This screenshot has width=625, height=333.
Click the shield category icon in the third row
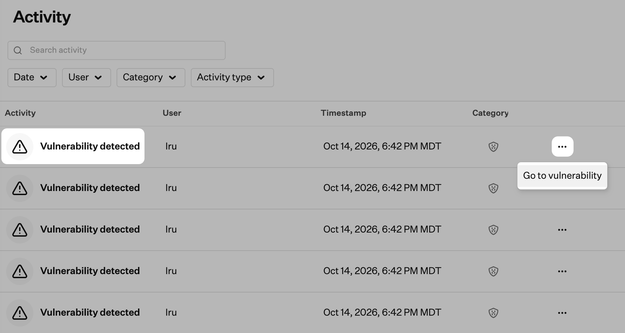click(x=493, y=230)
